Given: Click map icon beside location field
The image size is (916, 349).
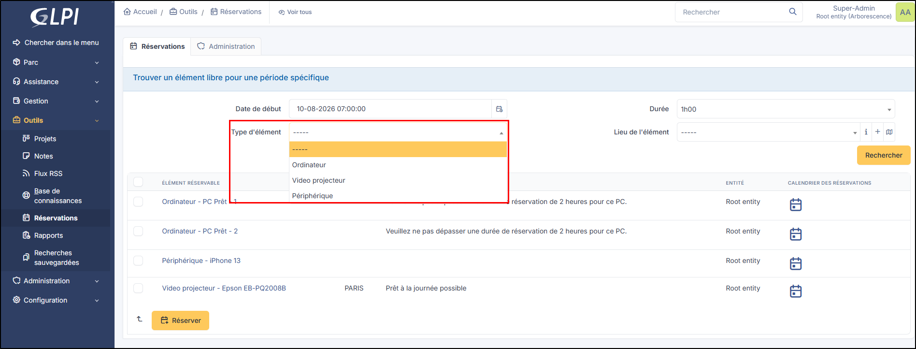Looking at the screenshot, I should click(x=889, y=132).
